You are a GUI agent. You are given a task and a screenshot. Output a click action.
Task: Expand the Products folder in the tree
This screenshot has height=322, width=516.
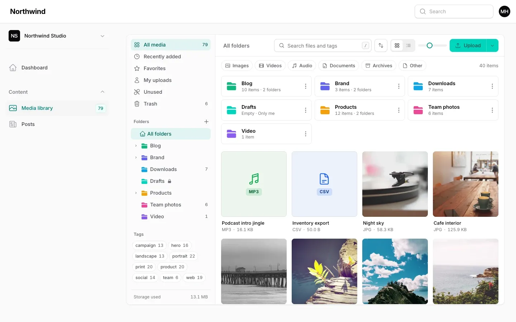coord(136,193)
